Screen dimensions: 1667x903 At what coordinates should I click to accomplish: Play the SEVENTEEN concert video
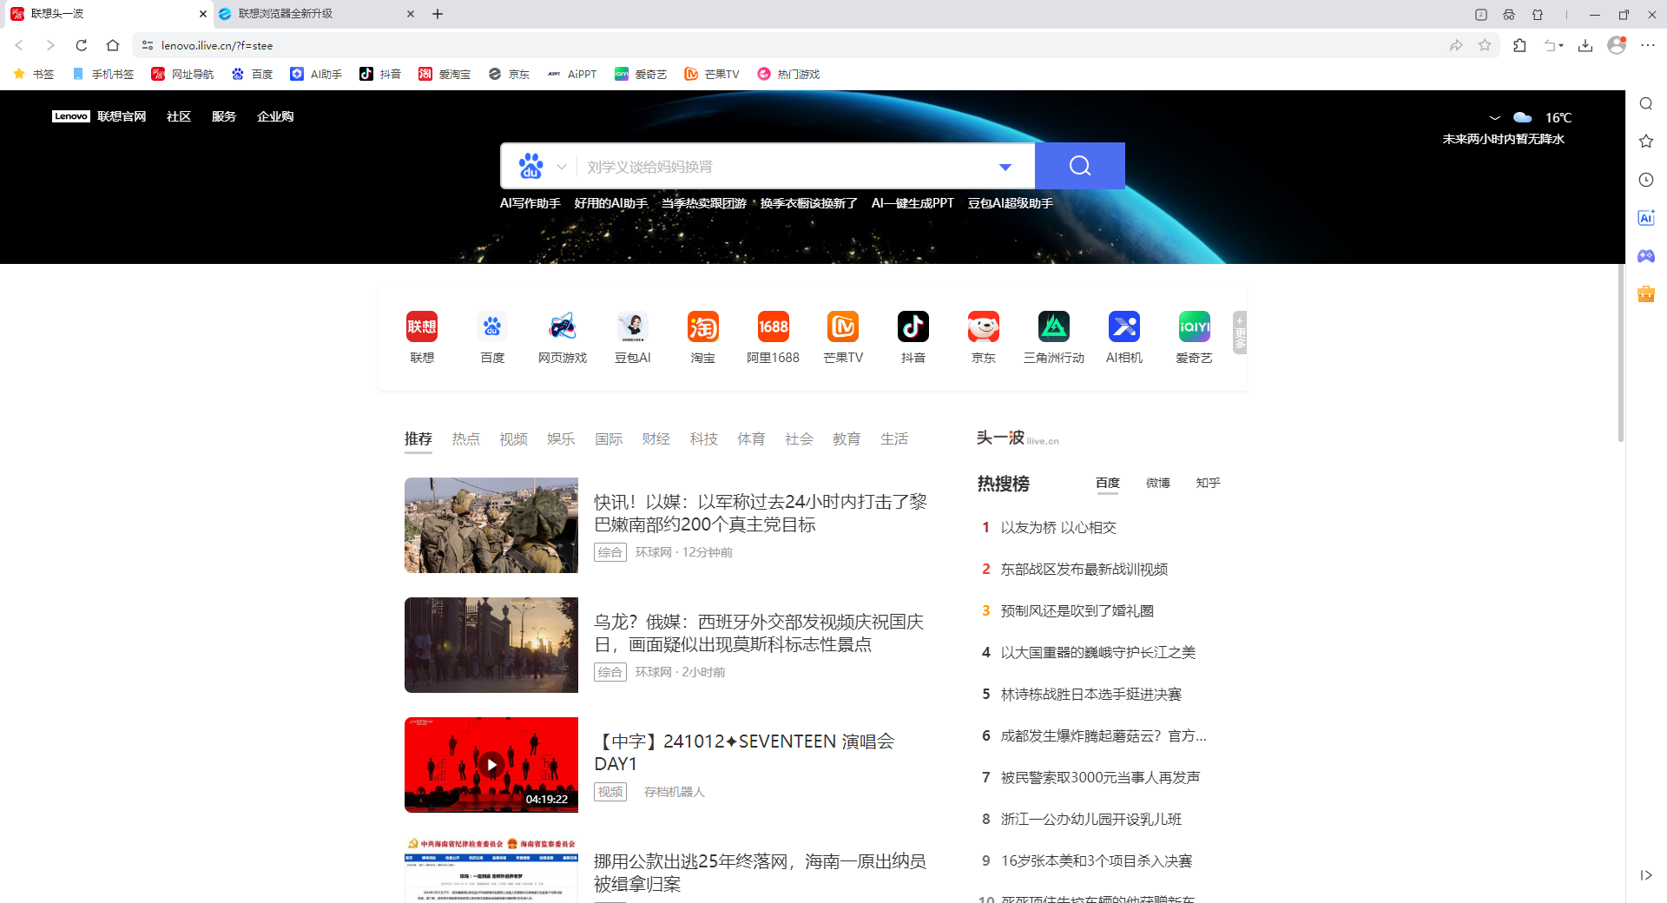491,764
